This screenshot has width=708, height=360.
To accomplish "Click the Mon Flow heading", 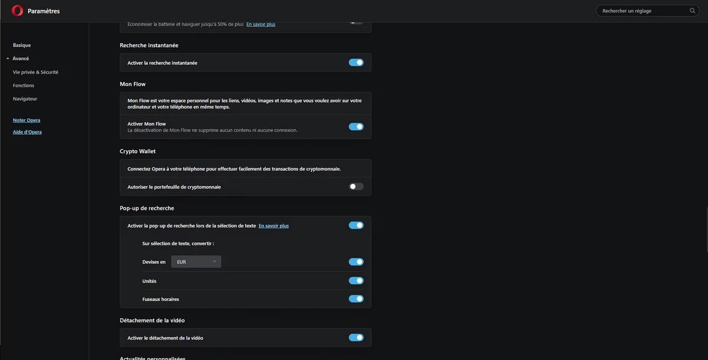I will pyautogui.click(x=133, y=84).
